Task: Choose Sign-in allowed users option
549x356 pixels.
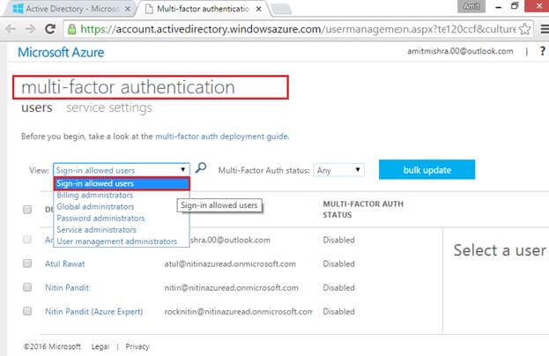Action: click(x=122, y=183)
